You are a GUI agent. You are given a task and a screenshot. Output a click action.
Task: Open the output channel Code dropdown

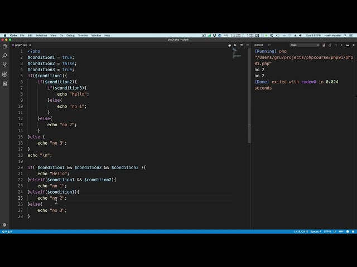305,45
